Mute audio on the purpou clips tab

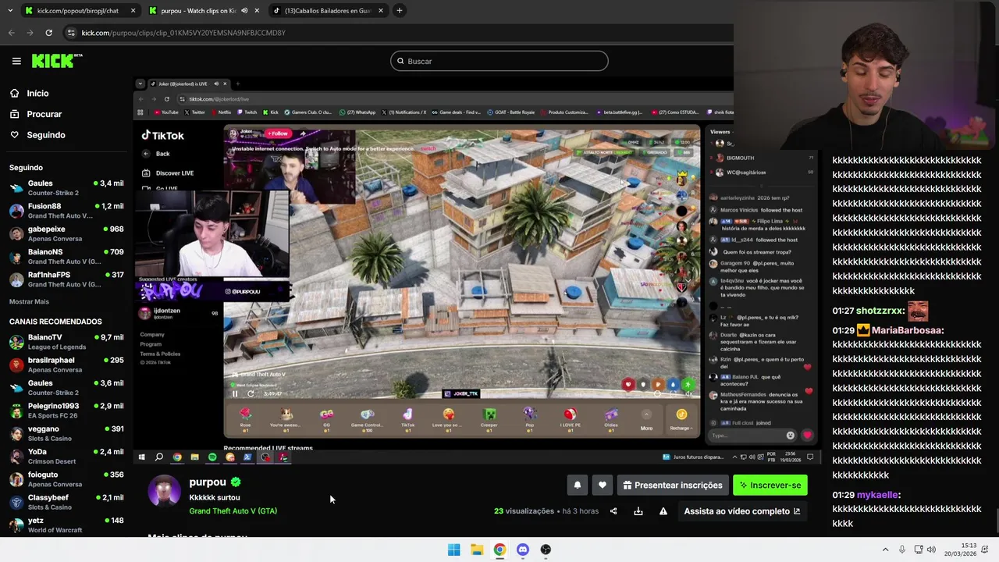245,11
